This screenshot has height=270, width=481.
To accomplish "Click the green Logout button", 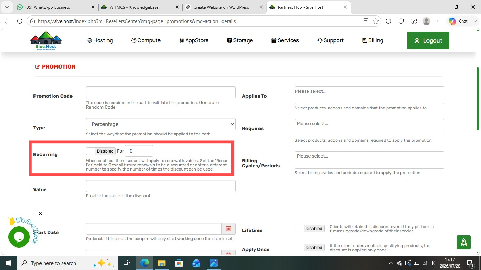I will pos(428,40).
